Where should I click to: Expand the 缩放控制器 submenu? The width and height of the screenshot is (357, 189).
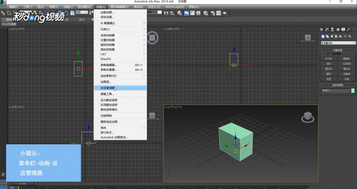tap(120, 49)
